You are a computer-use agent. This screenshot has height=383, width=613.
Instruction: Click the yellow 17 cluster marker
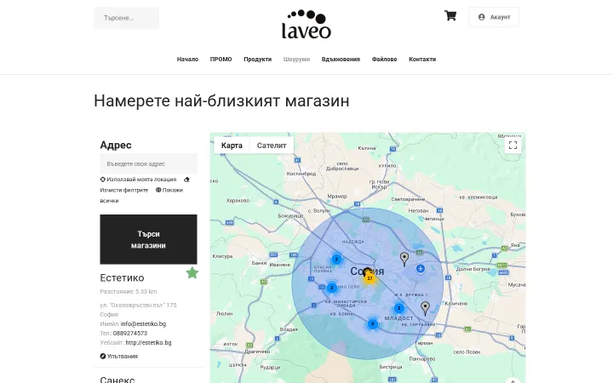370,278
